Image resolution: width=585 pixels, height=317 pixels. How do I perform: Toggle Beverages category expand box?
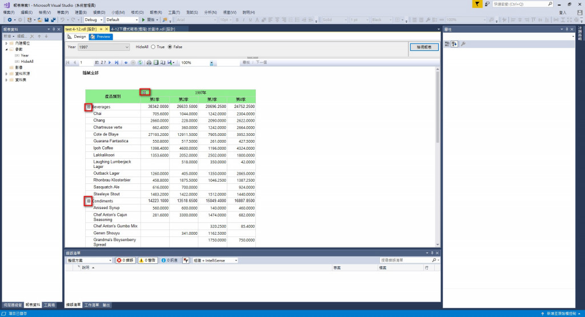coord(89,107)
